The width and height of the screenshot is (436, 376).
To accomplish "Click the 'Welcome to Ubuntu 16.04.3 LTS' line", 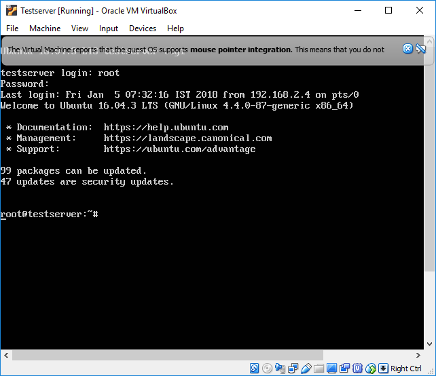I will pyautogui.click(x=177, y=106).
